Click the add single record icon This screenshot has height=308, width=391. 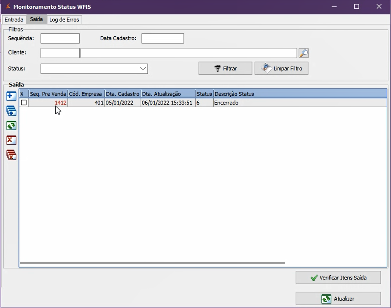point(11,96)
